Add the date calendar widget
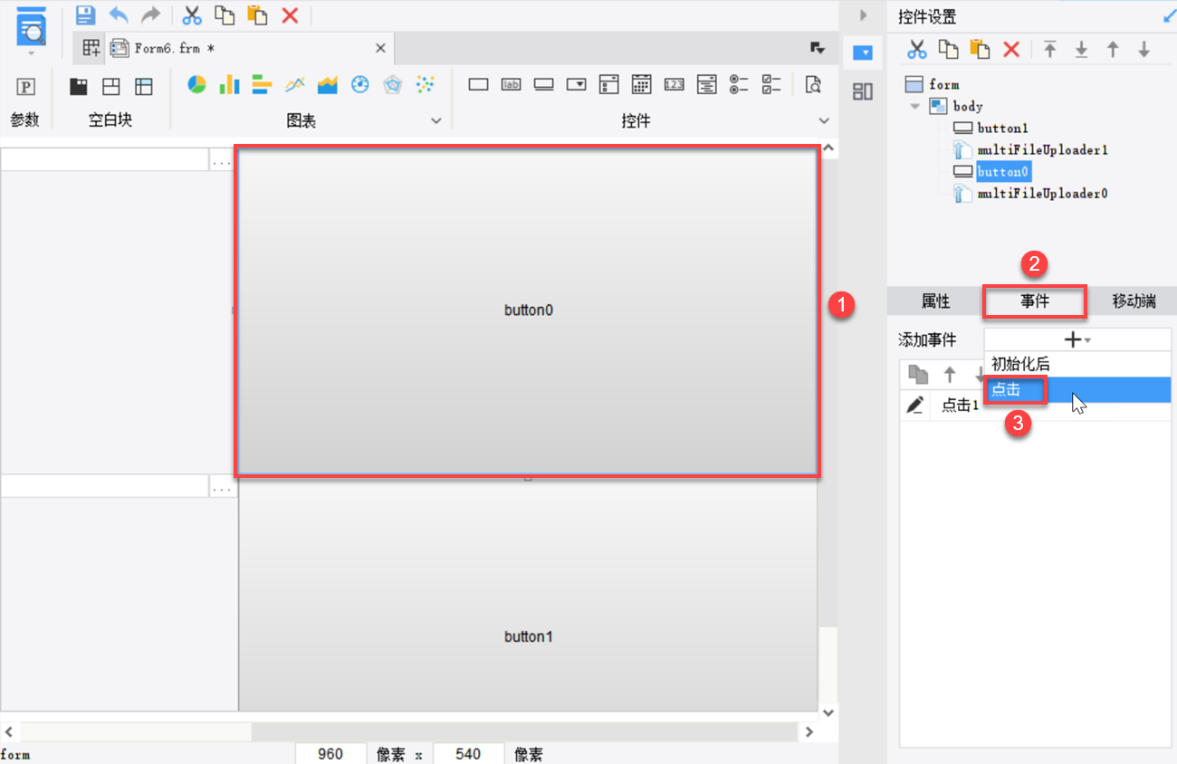 [x=641, y=85]
